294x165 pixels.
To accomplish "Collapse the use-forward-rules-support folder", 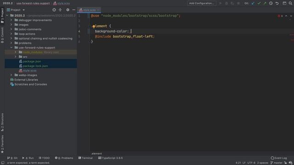I will click(x=11, y=48).
